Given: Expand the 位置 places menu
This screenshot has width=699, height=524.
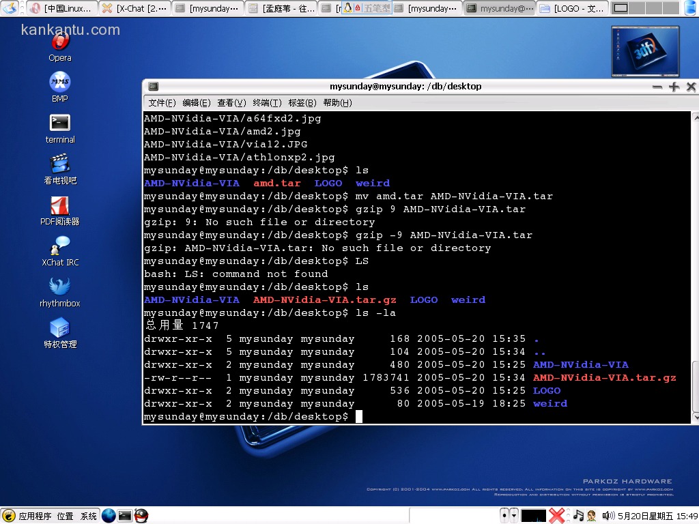Looking at the screenshot, I should click(x=66, y=516).
